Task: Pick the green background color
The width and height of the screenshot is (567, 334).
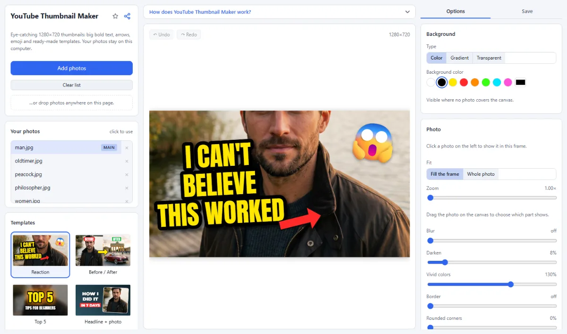Action: pos(486,82)
